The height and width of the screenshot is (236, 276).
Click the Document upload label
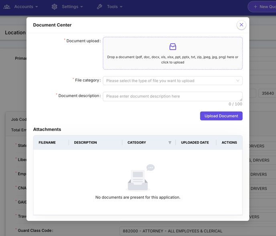(83, 41)
